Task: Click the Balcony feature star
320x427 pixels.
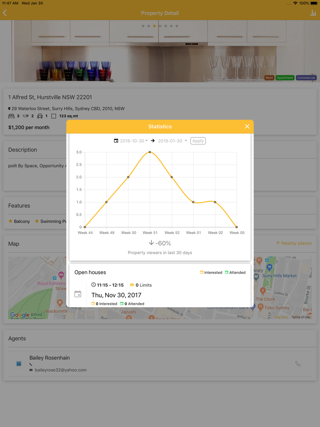Action: [11, 221]
